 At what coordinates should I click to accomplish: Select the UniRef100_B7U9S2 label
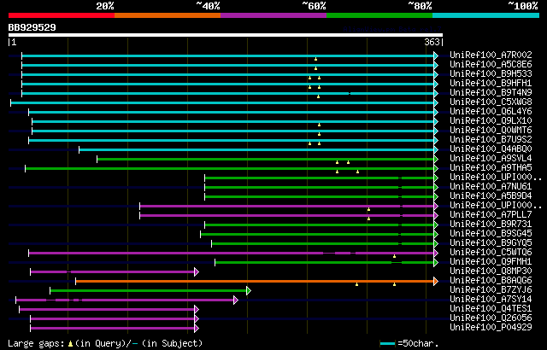(x=491, y=139)
